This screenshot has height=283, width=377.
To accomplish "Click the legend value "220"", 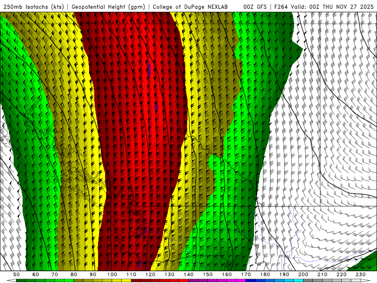I will coord(341,275).
